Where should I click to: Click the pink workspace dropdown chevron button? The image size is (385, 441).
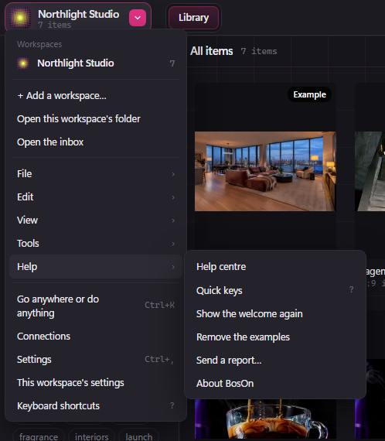click(138, 18)
